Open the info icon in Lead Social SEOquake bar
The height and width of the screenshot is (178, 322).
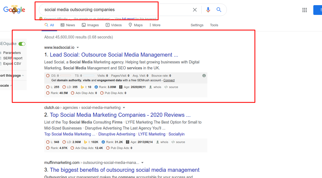(204, 76)
